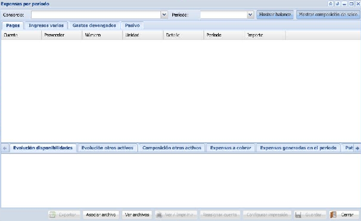Select the Pasivo tab

pyautogui.click(x=132, y=25)
